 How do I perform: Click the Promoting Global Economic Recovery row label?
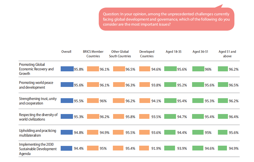pos(36,69)
